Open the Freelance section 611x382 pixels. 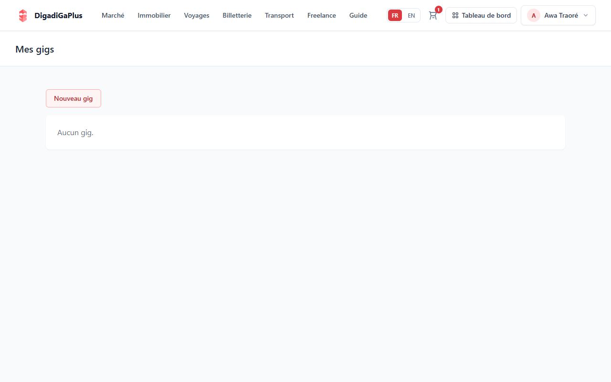322,15
